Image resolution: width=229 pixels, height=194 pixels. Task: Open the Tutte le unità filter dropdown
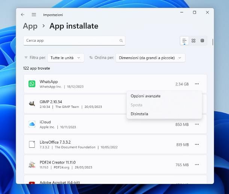click(66, 58)
